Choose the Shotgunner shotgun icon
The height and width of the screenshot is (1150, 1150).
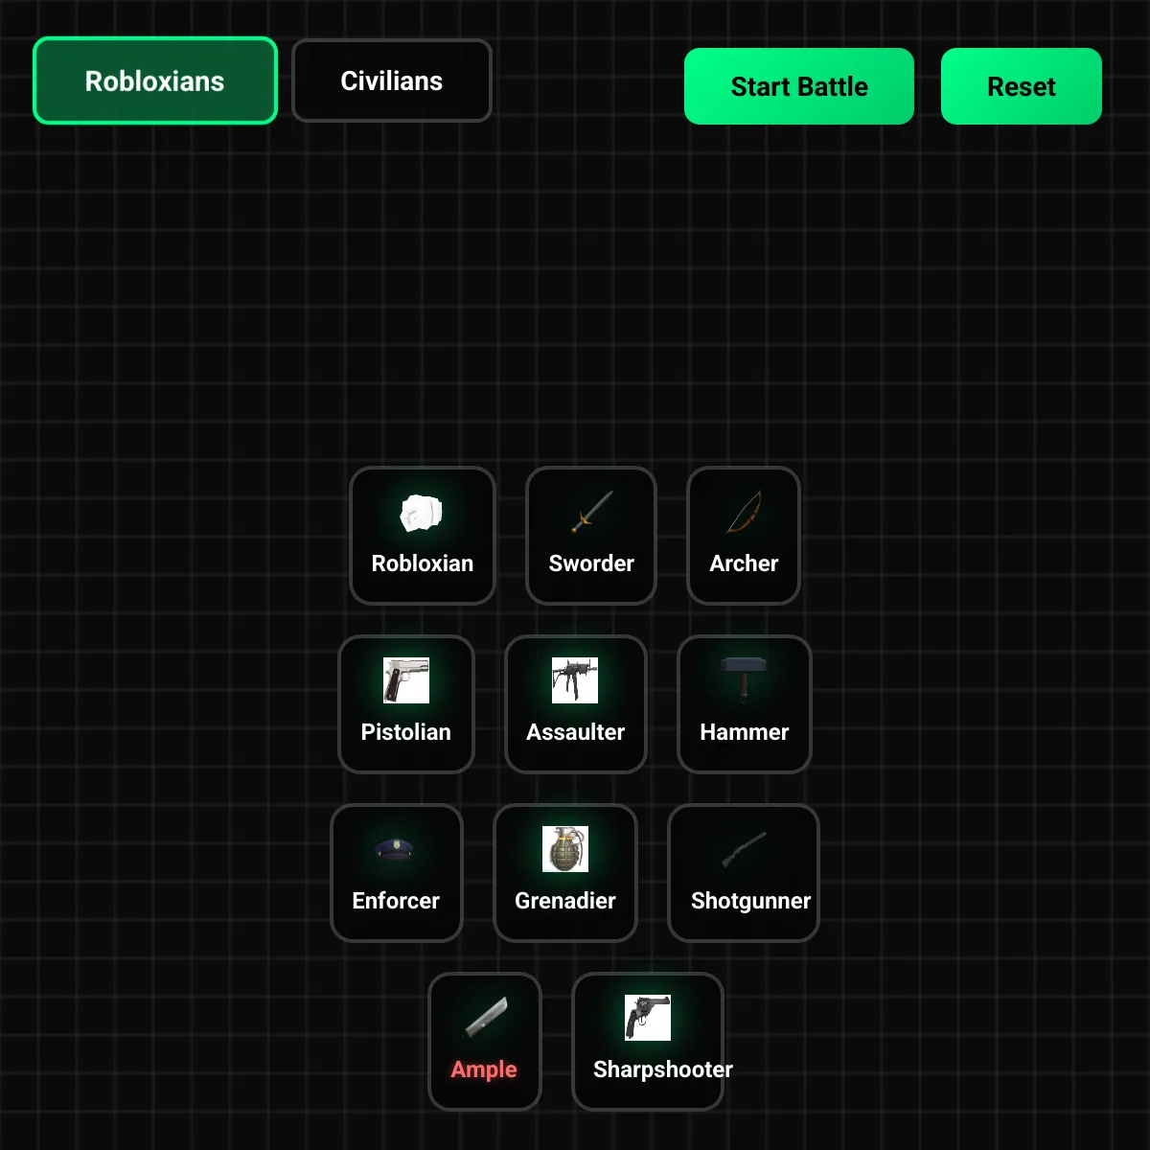coord(744,849)
